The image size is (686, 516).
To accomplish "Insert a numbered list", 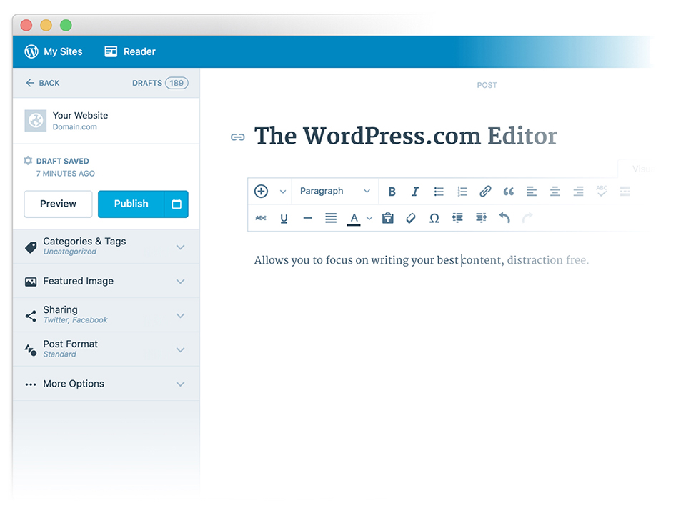I will 462,192.
